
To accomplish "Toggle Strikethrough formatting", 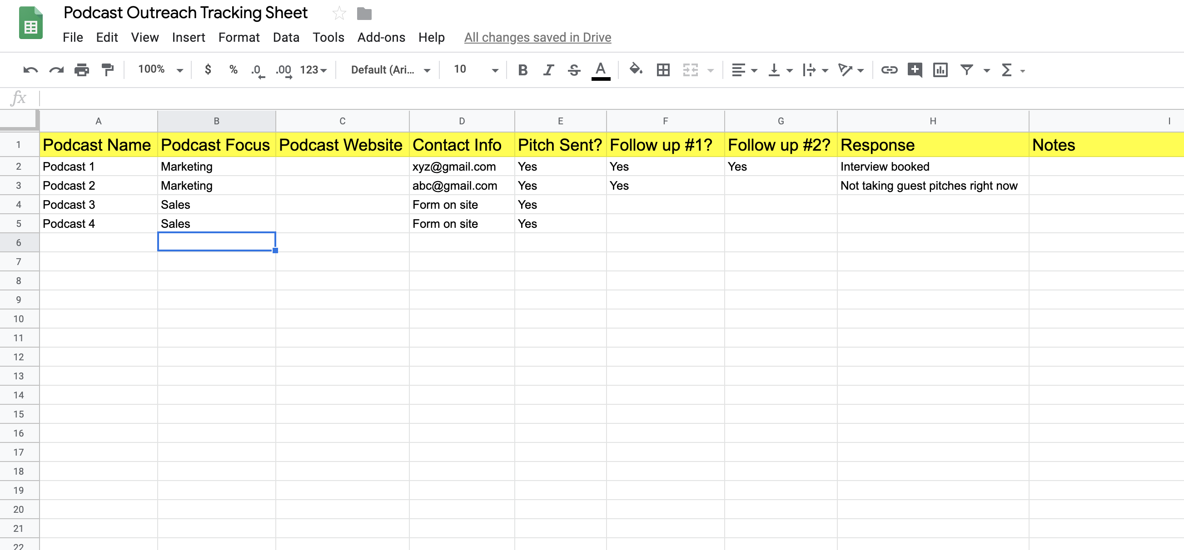I will (x=574, y=70).
